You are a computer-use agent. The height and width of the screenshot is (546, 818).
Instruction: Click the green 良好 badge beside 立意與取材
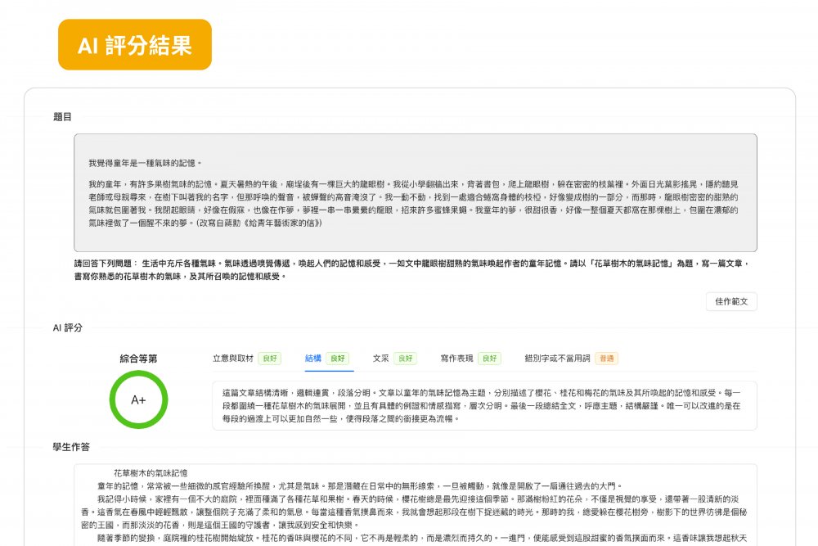click(x=269, y=358)
